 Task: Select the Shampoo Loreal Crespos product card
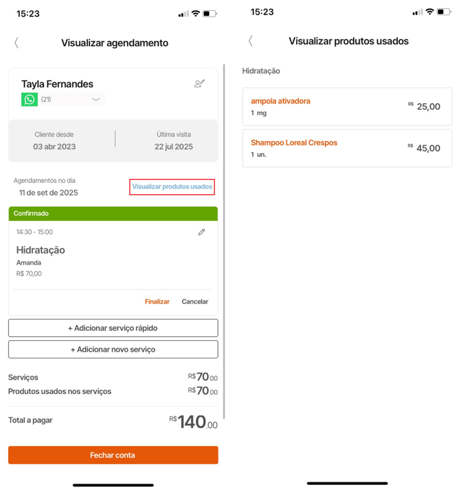[x=347, y=149]
